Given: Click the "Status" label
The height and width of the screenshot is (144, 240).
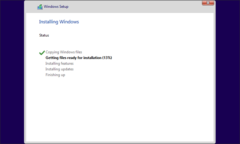Looking at the screenshot, I should (x=44, y=35).
